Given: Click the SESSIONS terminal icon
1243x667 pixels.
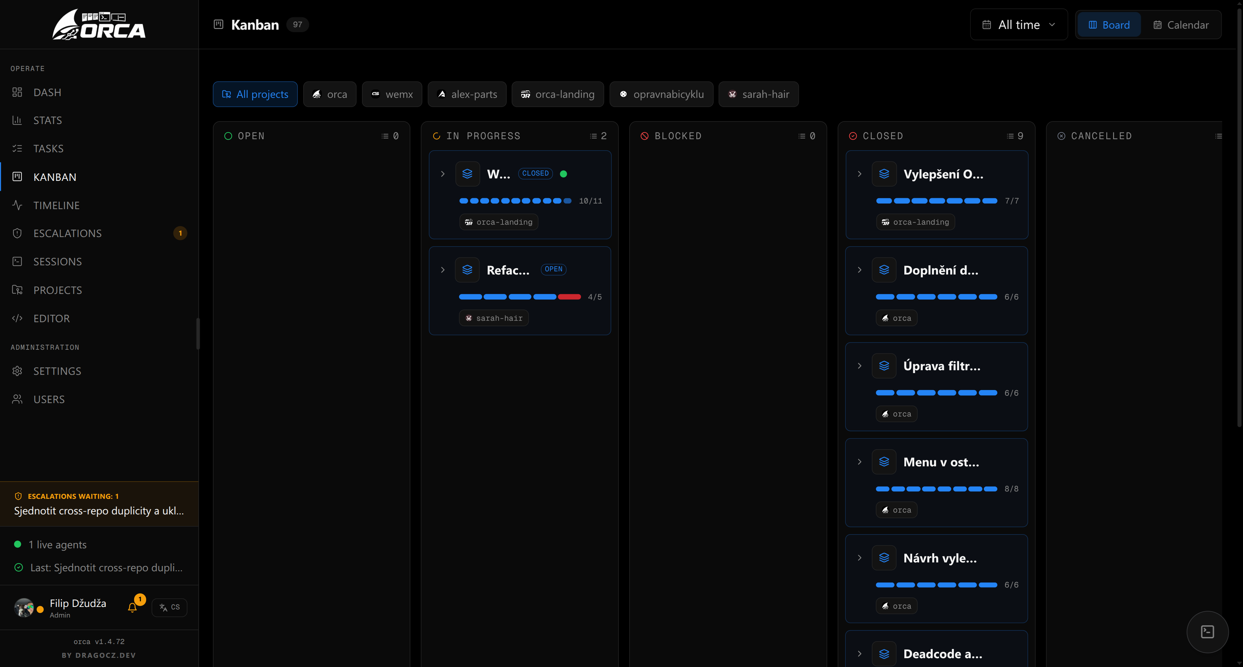Looking at the screenshot, I should (x=17, y=261).
